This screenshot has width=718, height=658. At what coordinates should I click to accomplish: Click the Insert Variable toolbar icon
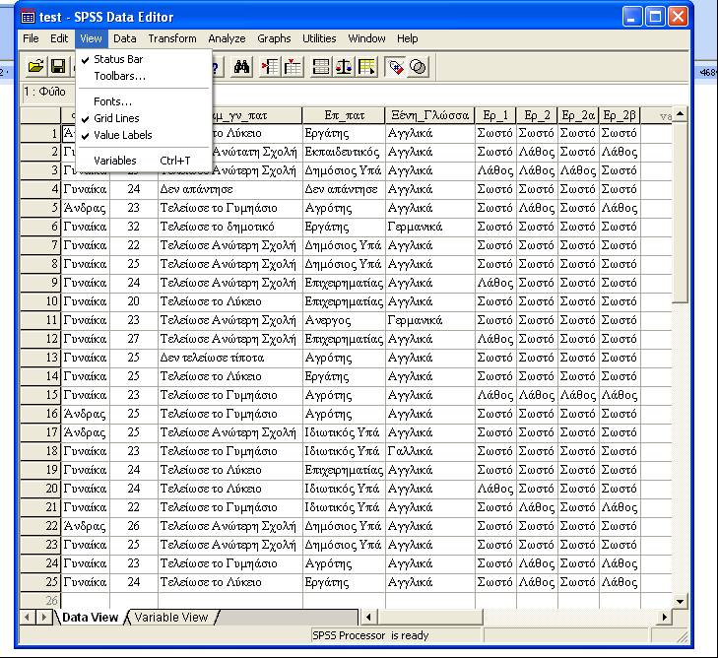[x=293, y=67]
